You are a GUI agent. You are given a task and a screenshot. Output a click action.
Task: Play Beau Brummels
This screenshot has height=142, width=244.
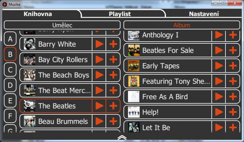coord(99,121)
